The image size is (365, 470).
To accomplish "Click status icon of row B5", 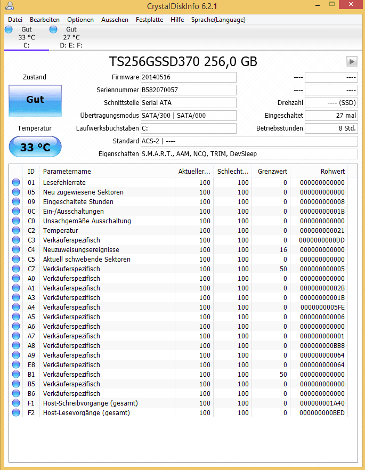I will pos(16,384).
